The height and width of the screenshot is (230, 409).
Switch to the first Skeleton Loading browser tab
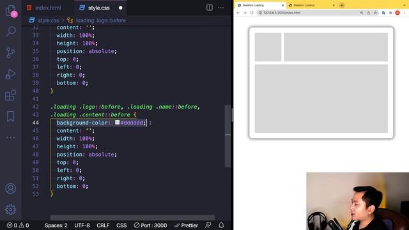(261, 5)
